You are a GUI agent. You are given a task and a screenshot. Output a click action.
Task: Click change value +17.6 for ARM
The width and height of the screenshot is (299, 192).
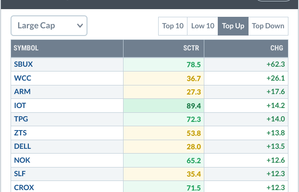click(x=275, y=92)
